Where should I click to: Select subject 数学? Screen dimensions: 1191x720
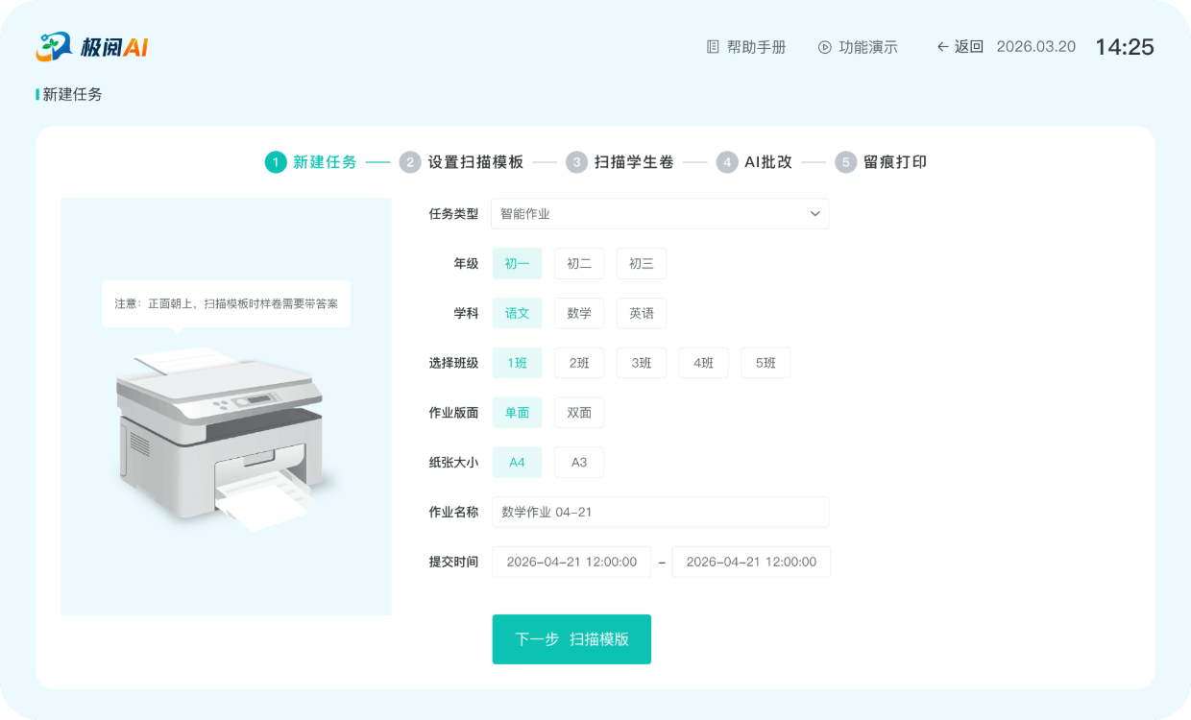pyautogui.click(x=579, y=313)
